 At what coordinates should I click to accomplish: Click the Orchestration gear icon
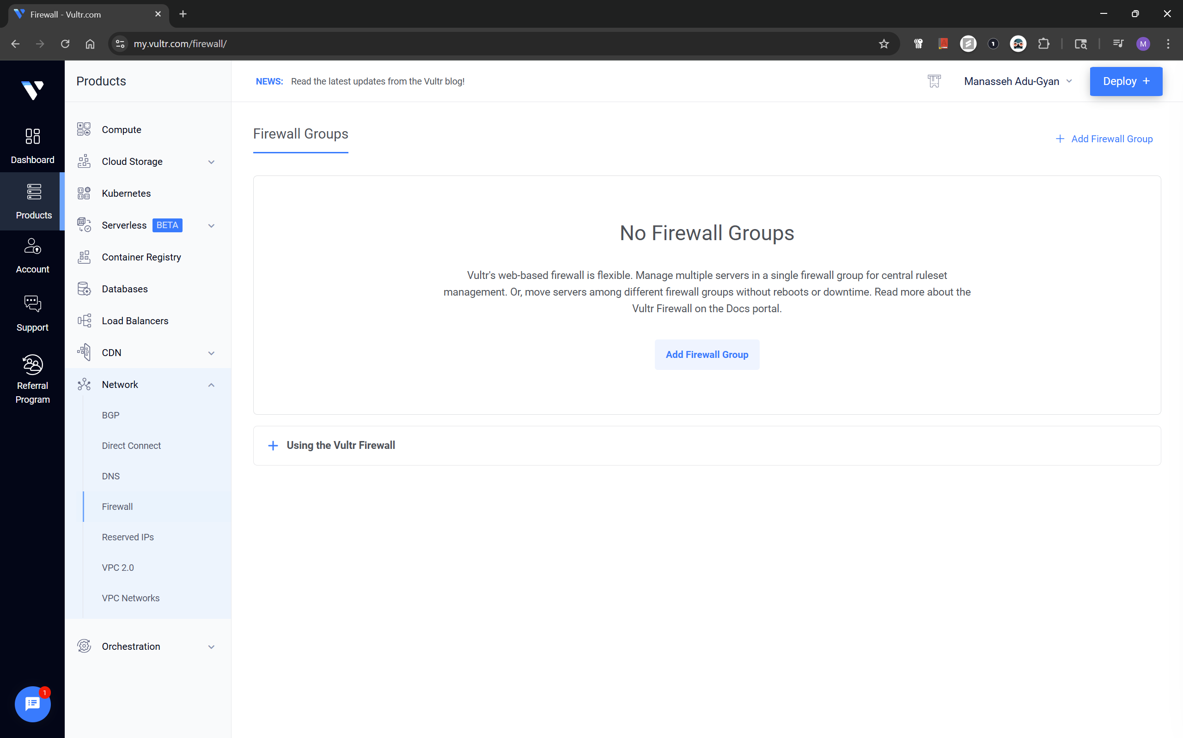pyautogui.click(x=84, y=646)
